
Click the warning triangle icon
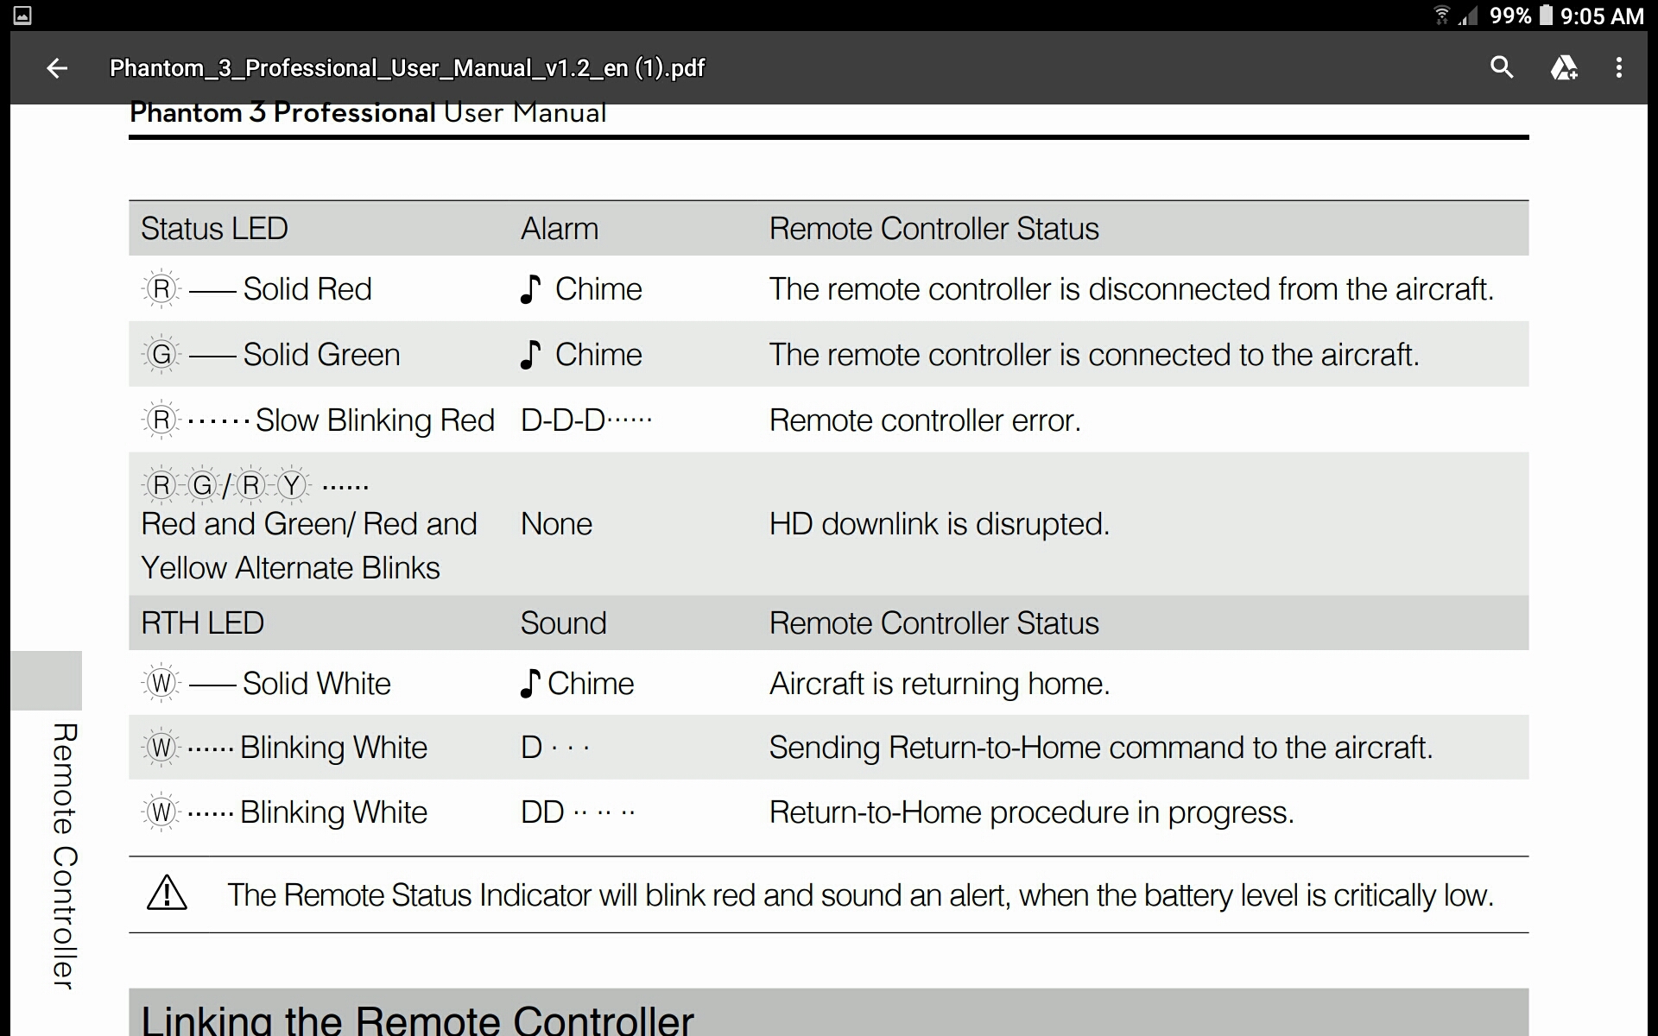(167, 893)
